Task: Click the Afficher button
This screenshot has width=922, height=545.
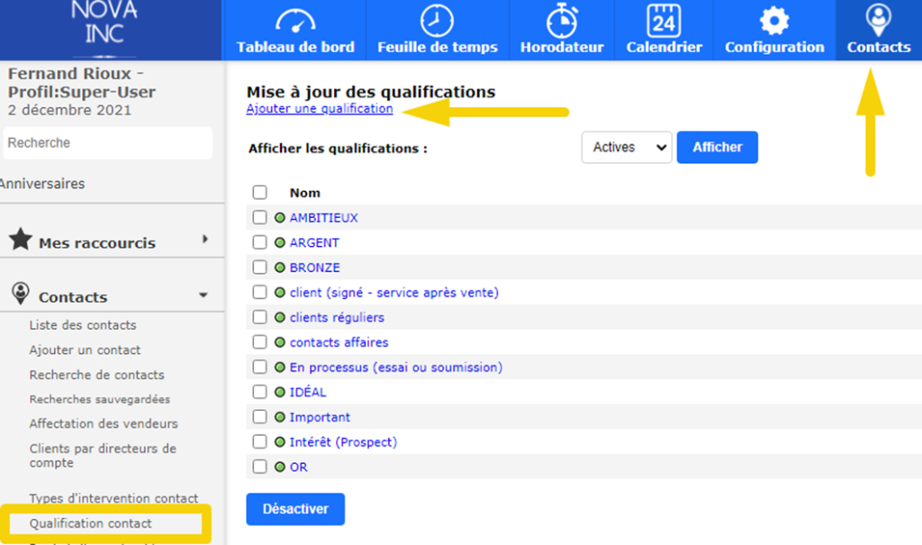Action: tap(717, 147)
